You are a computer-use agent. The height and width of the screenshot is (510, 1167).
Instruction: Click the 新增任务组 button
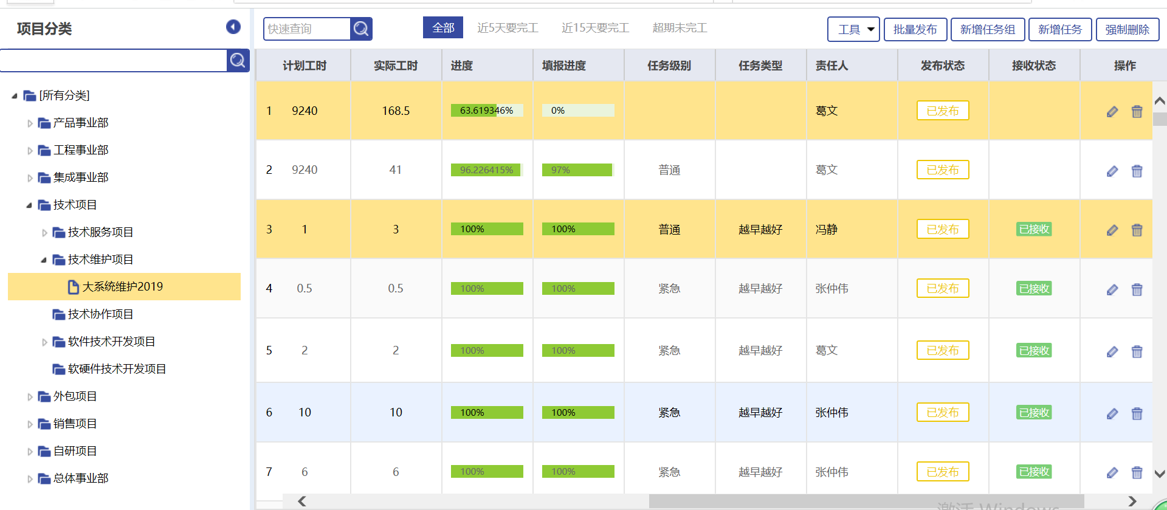pos(987,29)
